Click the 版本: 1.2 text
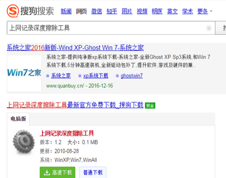This screenshot has height=178, width=226. click(51, 142)
